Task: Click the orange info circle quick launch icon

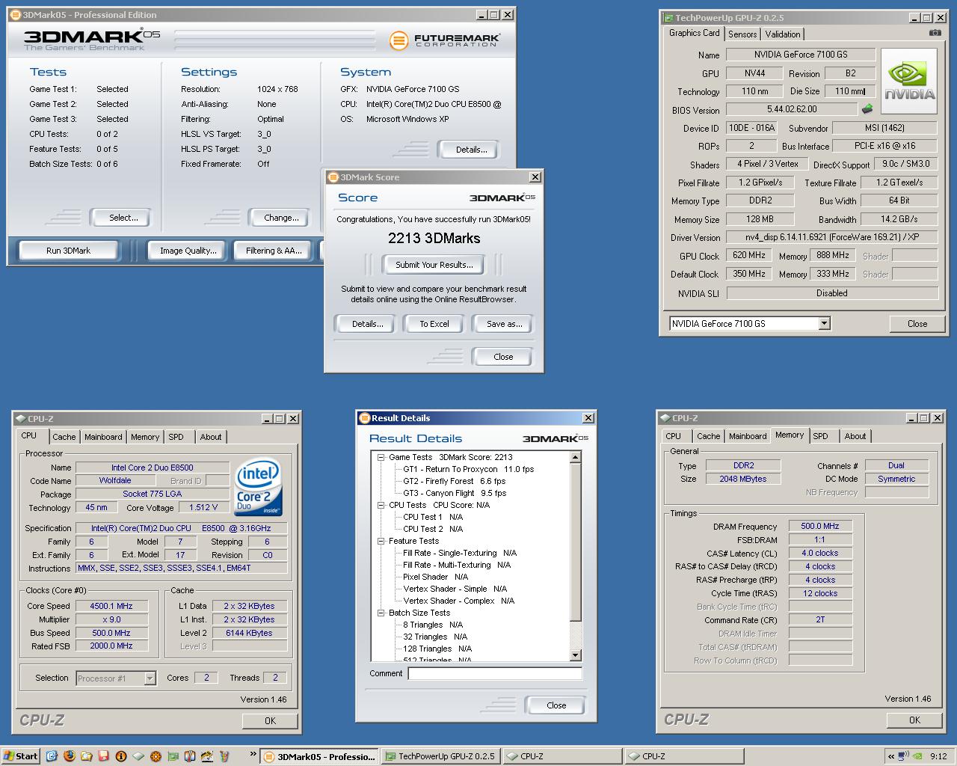Action: 121,756
